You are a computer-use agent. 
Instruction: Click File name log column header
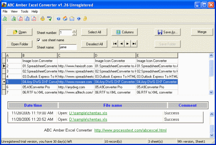pyautogui.click(x=113, y=105)
